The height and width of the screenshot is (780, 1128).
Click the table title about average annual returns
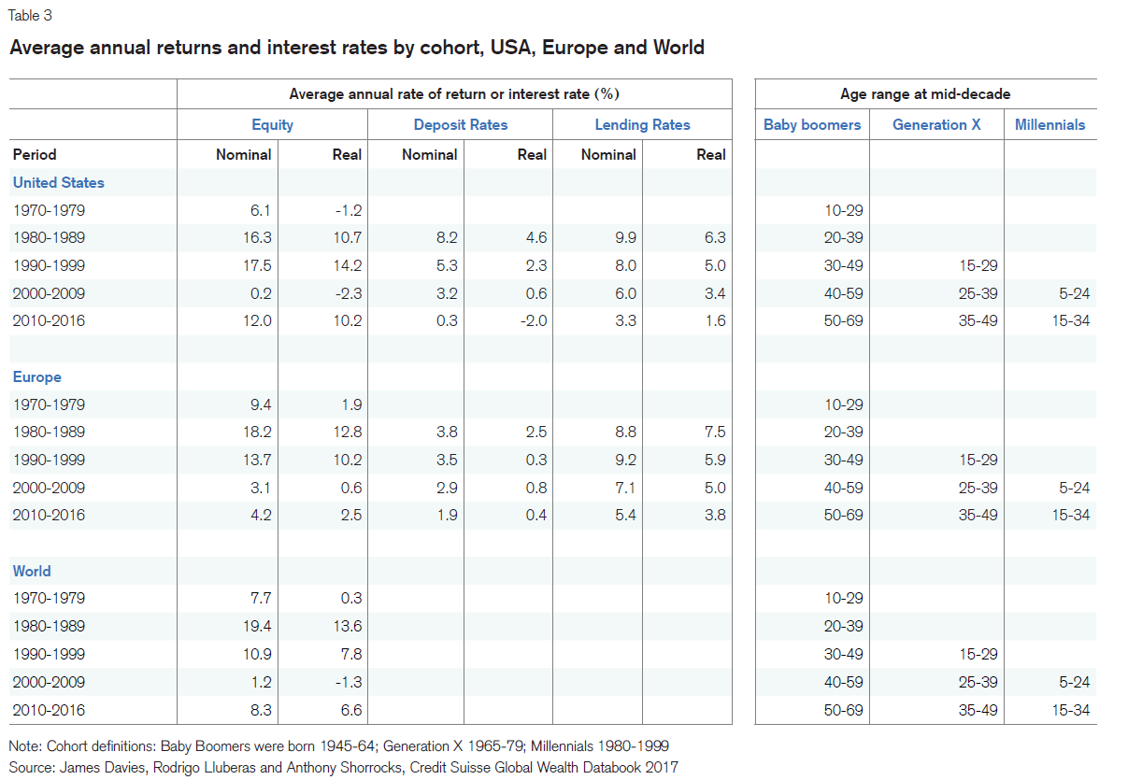point(356,47)
